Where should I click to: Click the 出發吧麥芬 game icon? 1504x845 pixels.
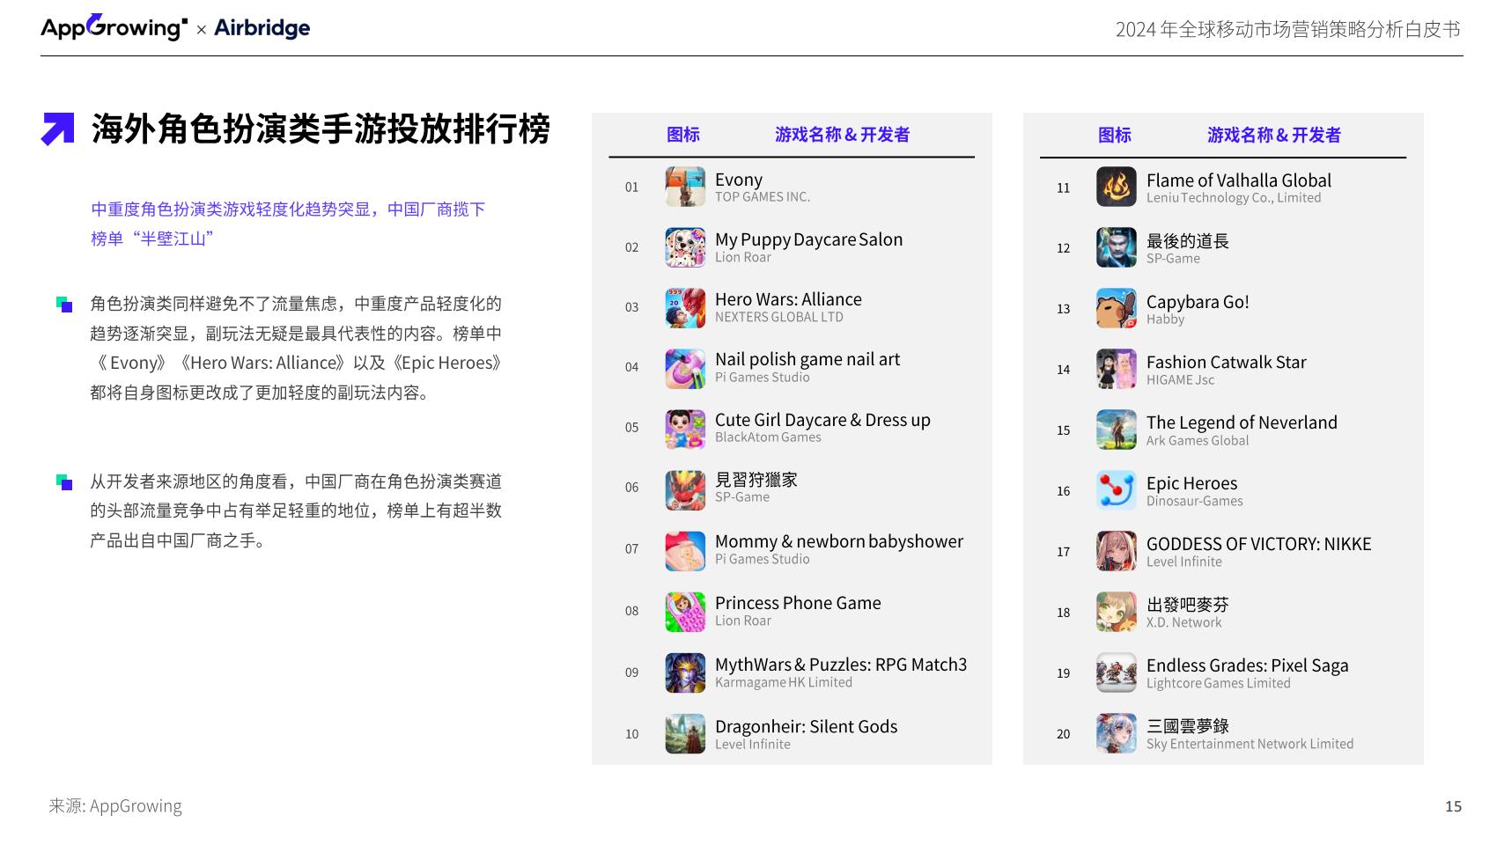pos(1117,612)
